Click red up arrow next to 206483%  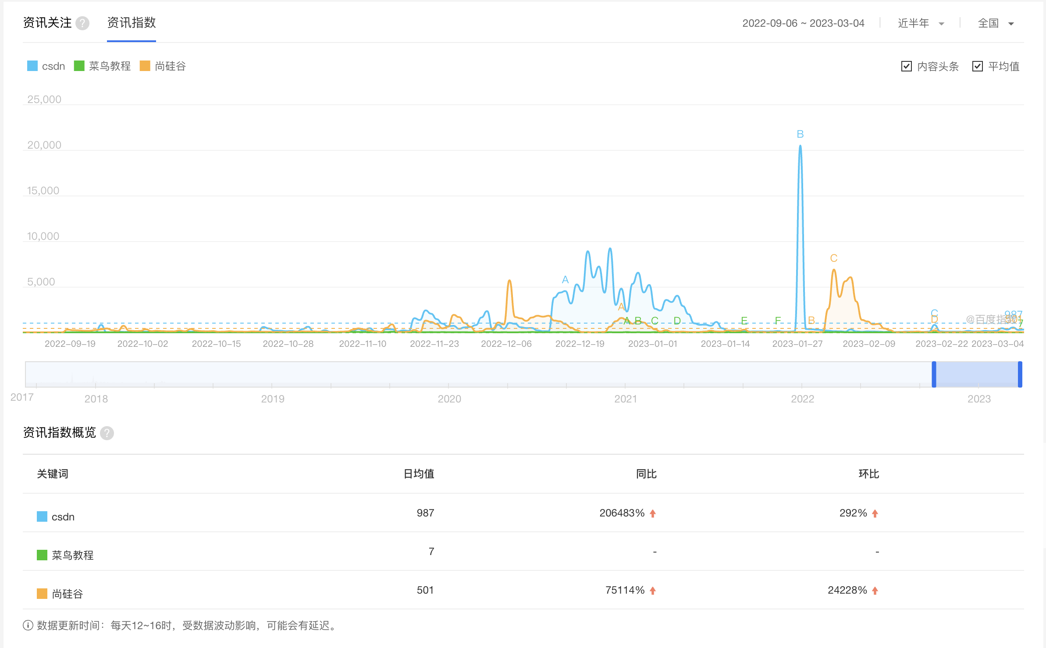[653, 513]
